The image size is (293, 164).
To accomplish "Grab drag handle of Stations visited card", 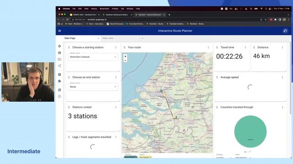I will 69,108.
